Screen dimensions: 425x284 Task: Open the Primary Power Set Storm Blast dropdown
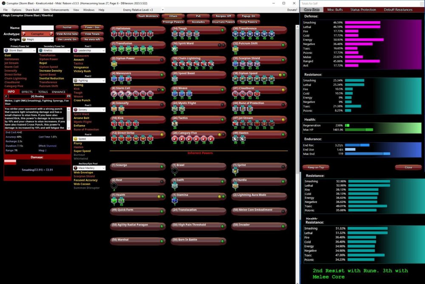pyautogui.click(x=34, y=51)
